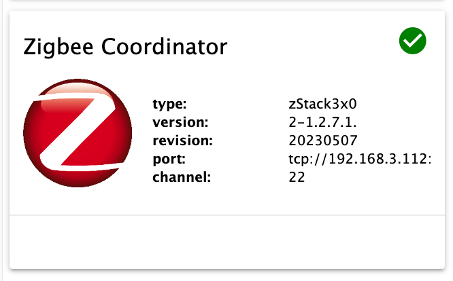453x281 pixels.
Task: Click the "channel:" field label
Action: (x=182, y=178)
